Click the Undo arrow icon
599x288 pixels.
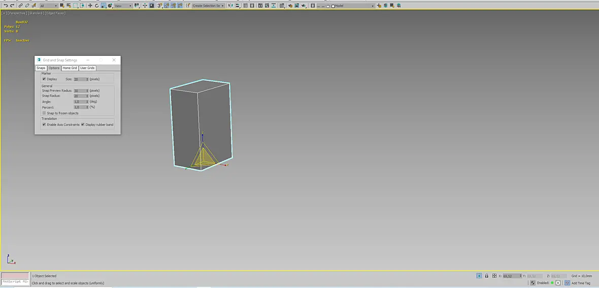(x=6, y=6)
